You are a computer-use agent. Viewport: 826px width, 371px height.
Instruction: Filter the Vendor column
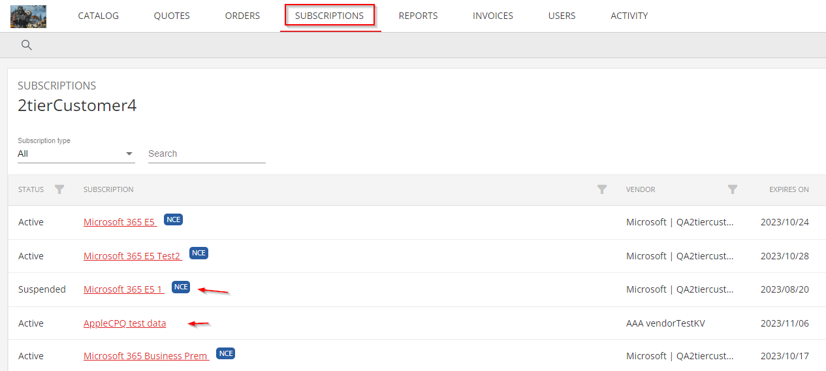(x=733, y=189)
